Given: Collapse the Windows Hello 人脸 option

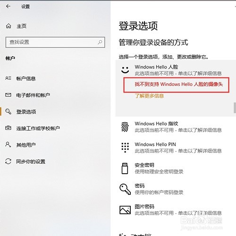Looking at the screenshot, I should (176, 70).
